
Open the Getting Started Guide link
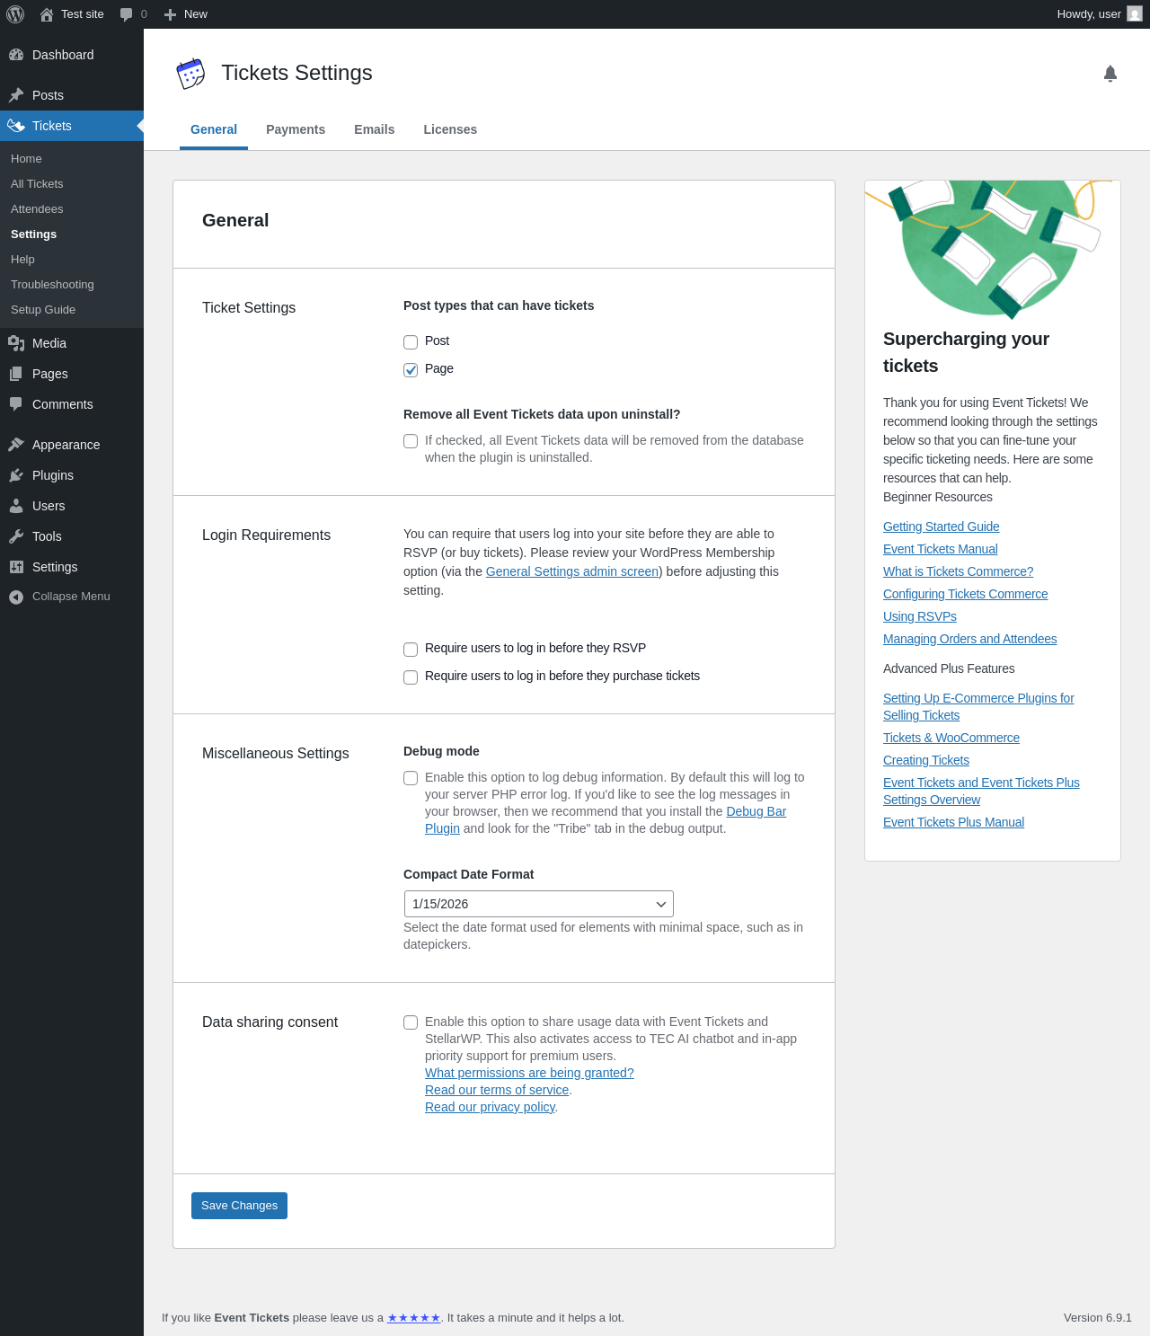[941, 526]
